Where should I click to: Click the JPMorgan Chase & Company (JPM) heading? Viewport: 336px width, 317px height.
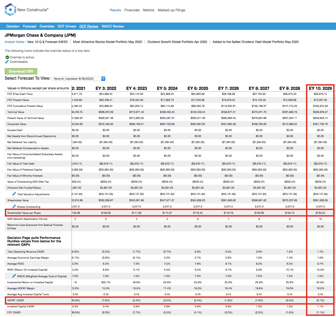pyautogui.click(x=40, y=35)
